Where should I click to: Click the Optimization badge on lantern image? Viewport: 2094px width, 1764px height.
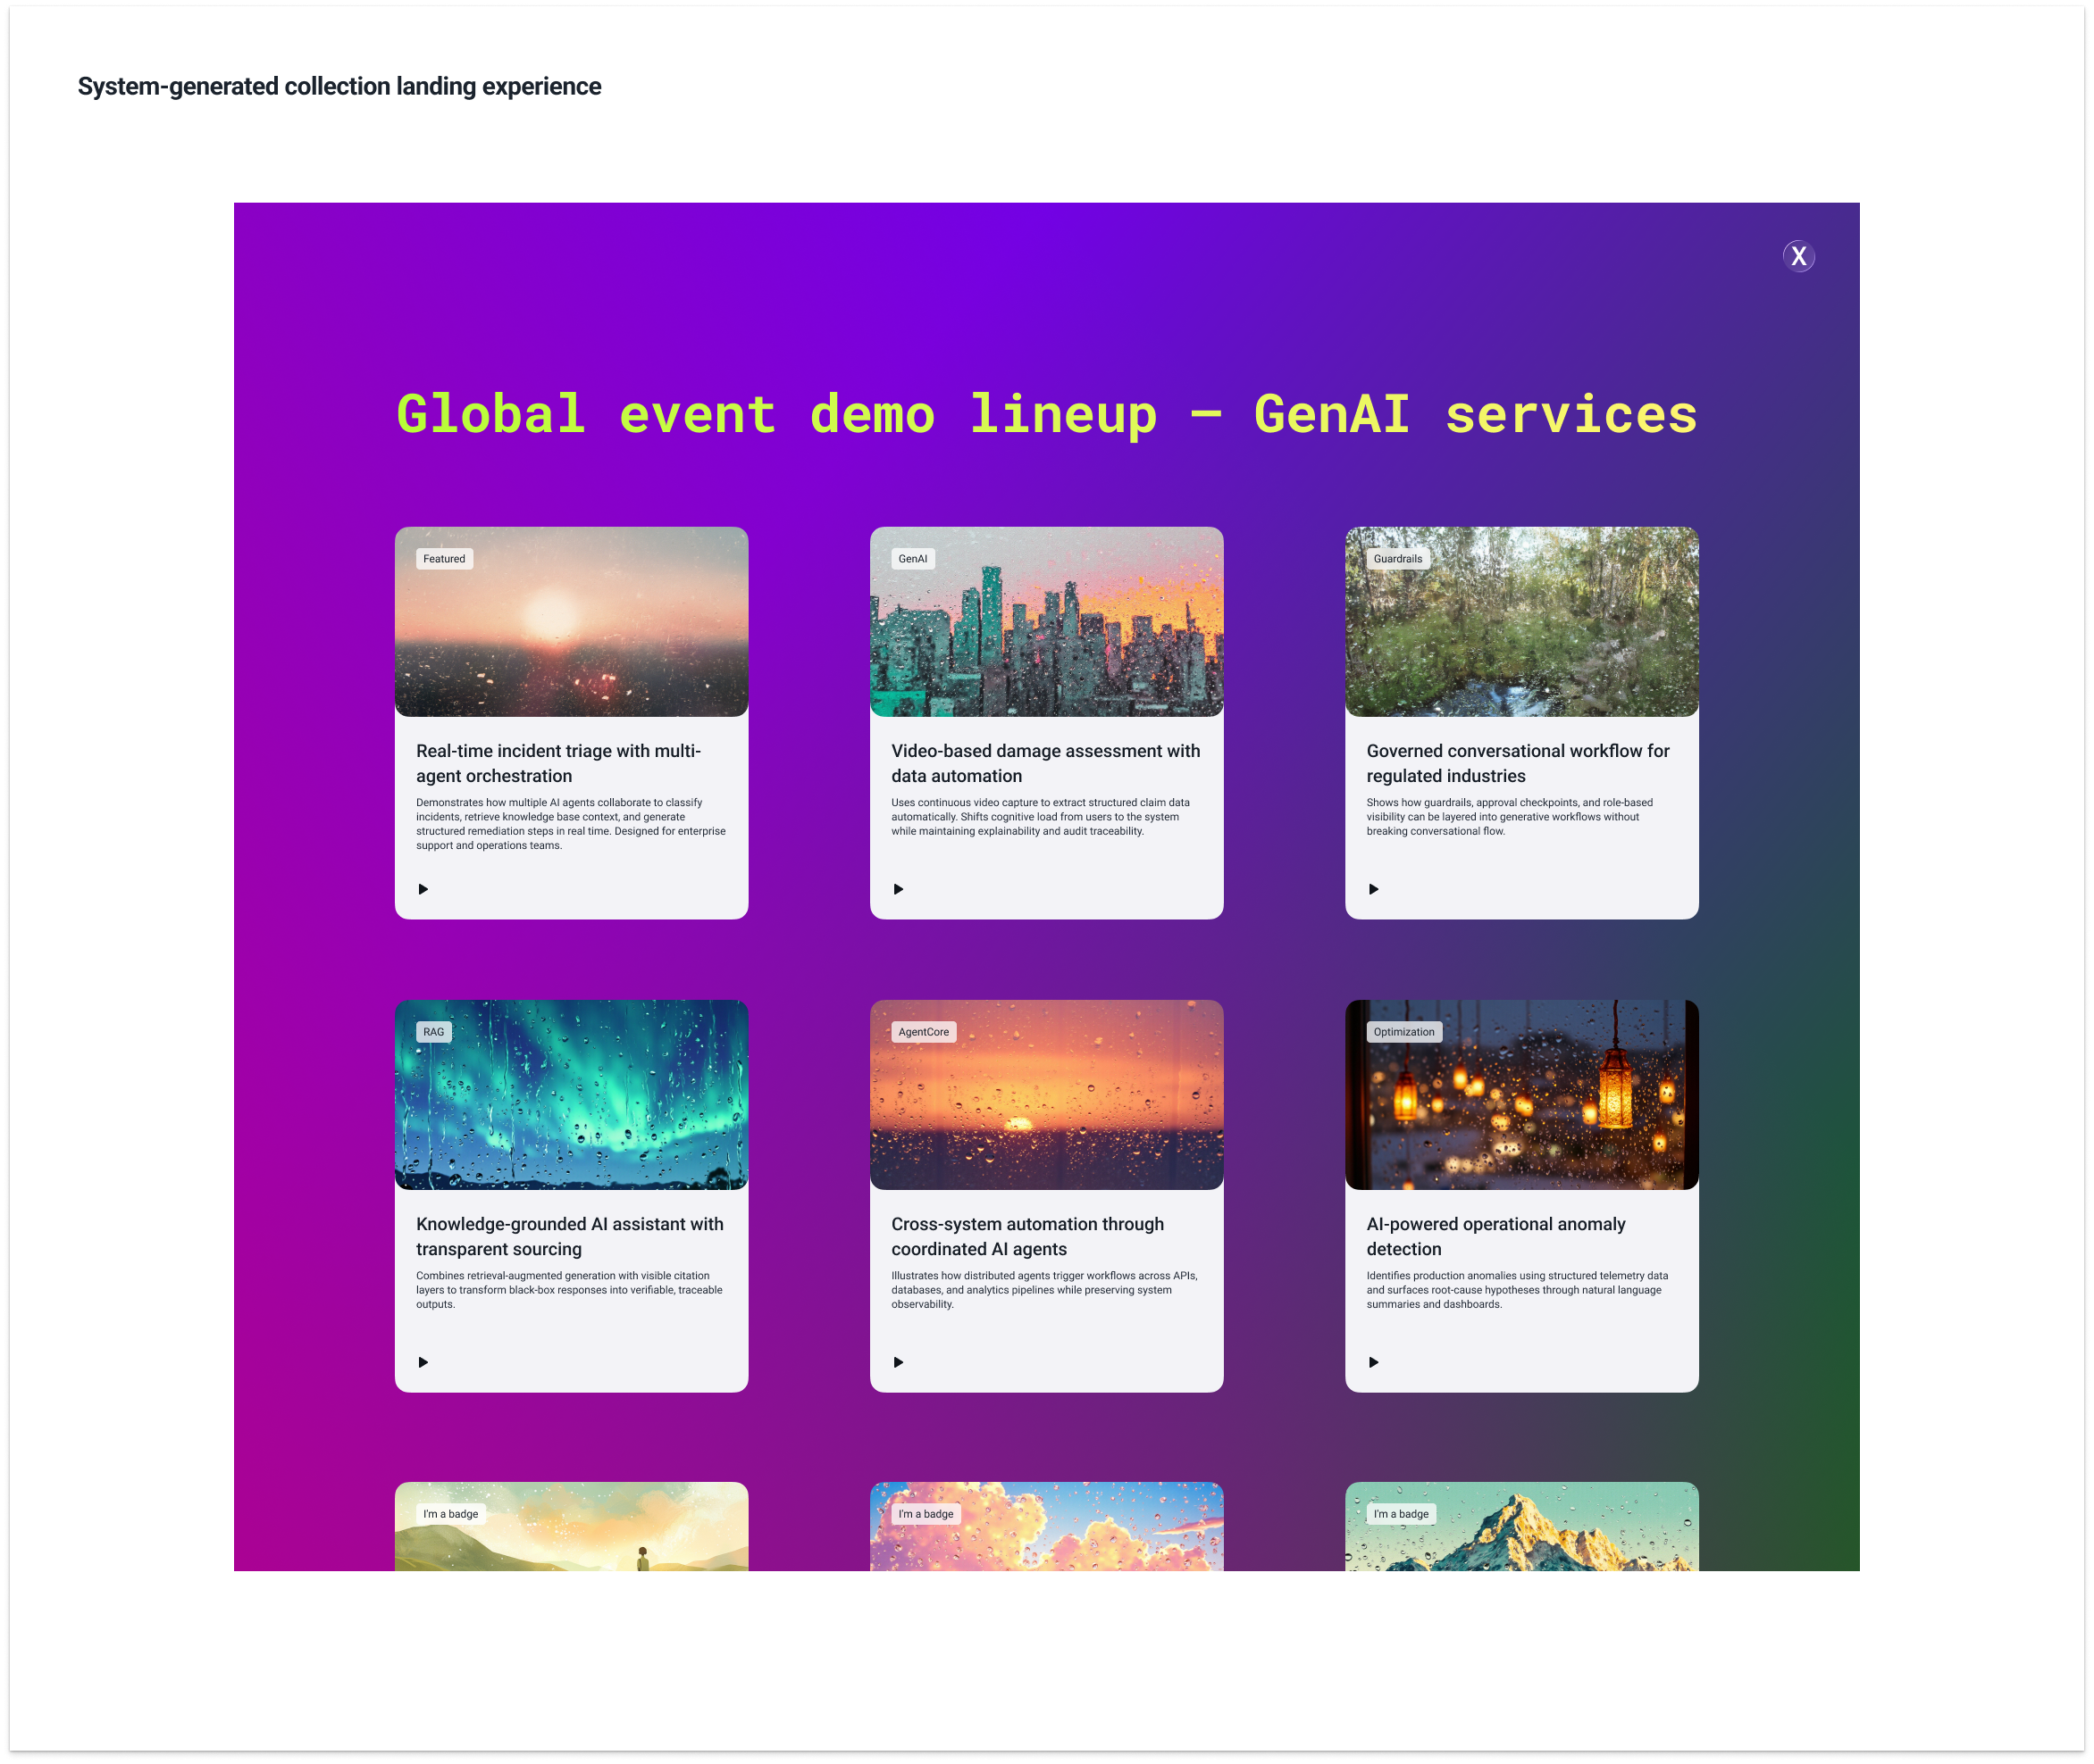pyautogui.click(x=1403, y=1032)
